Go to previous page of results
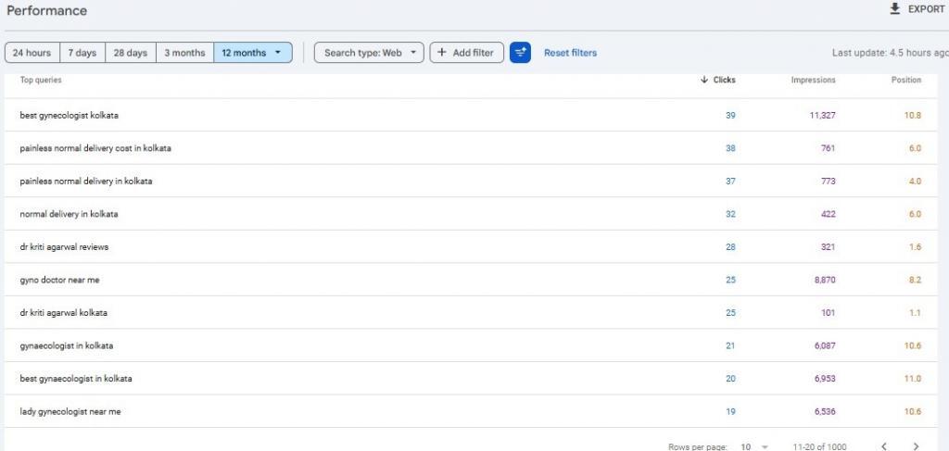The image size is (949, 451). (884, 446)
